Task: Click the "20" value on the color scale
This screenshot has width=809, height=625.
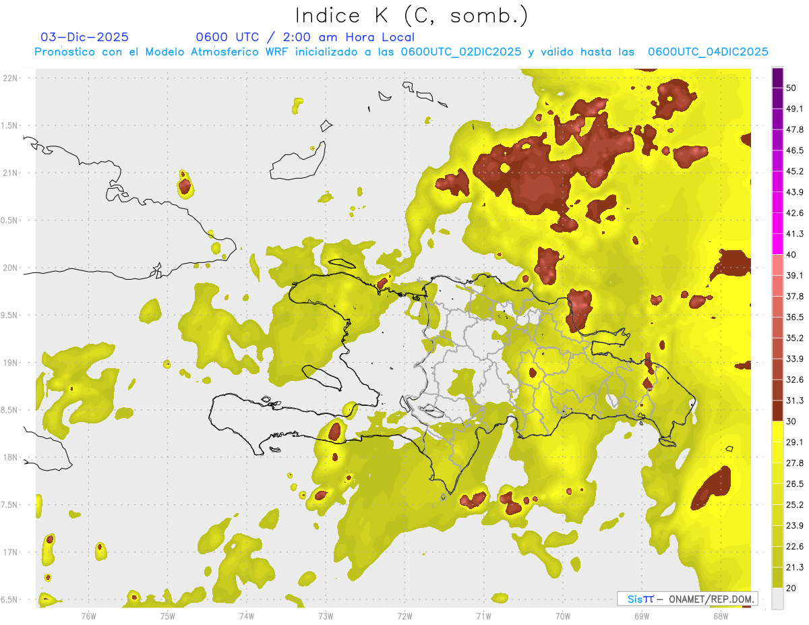Action: [x=792, y=589]
